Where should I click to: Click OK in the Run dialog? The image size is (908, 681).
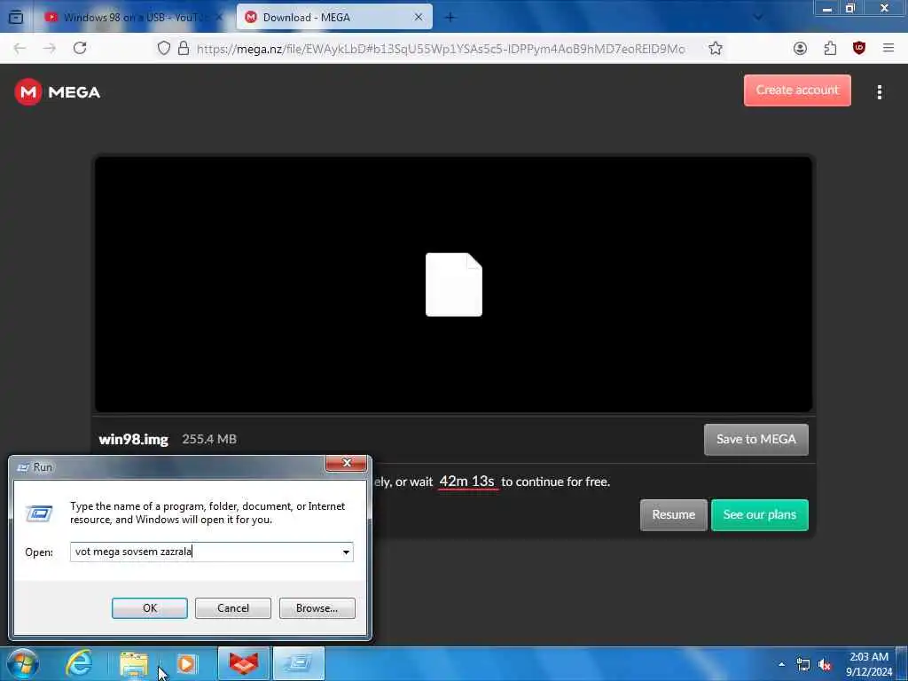(x=149, y=608)
